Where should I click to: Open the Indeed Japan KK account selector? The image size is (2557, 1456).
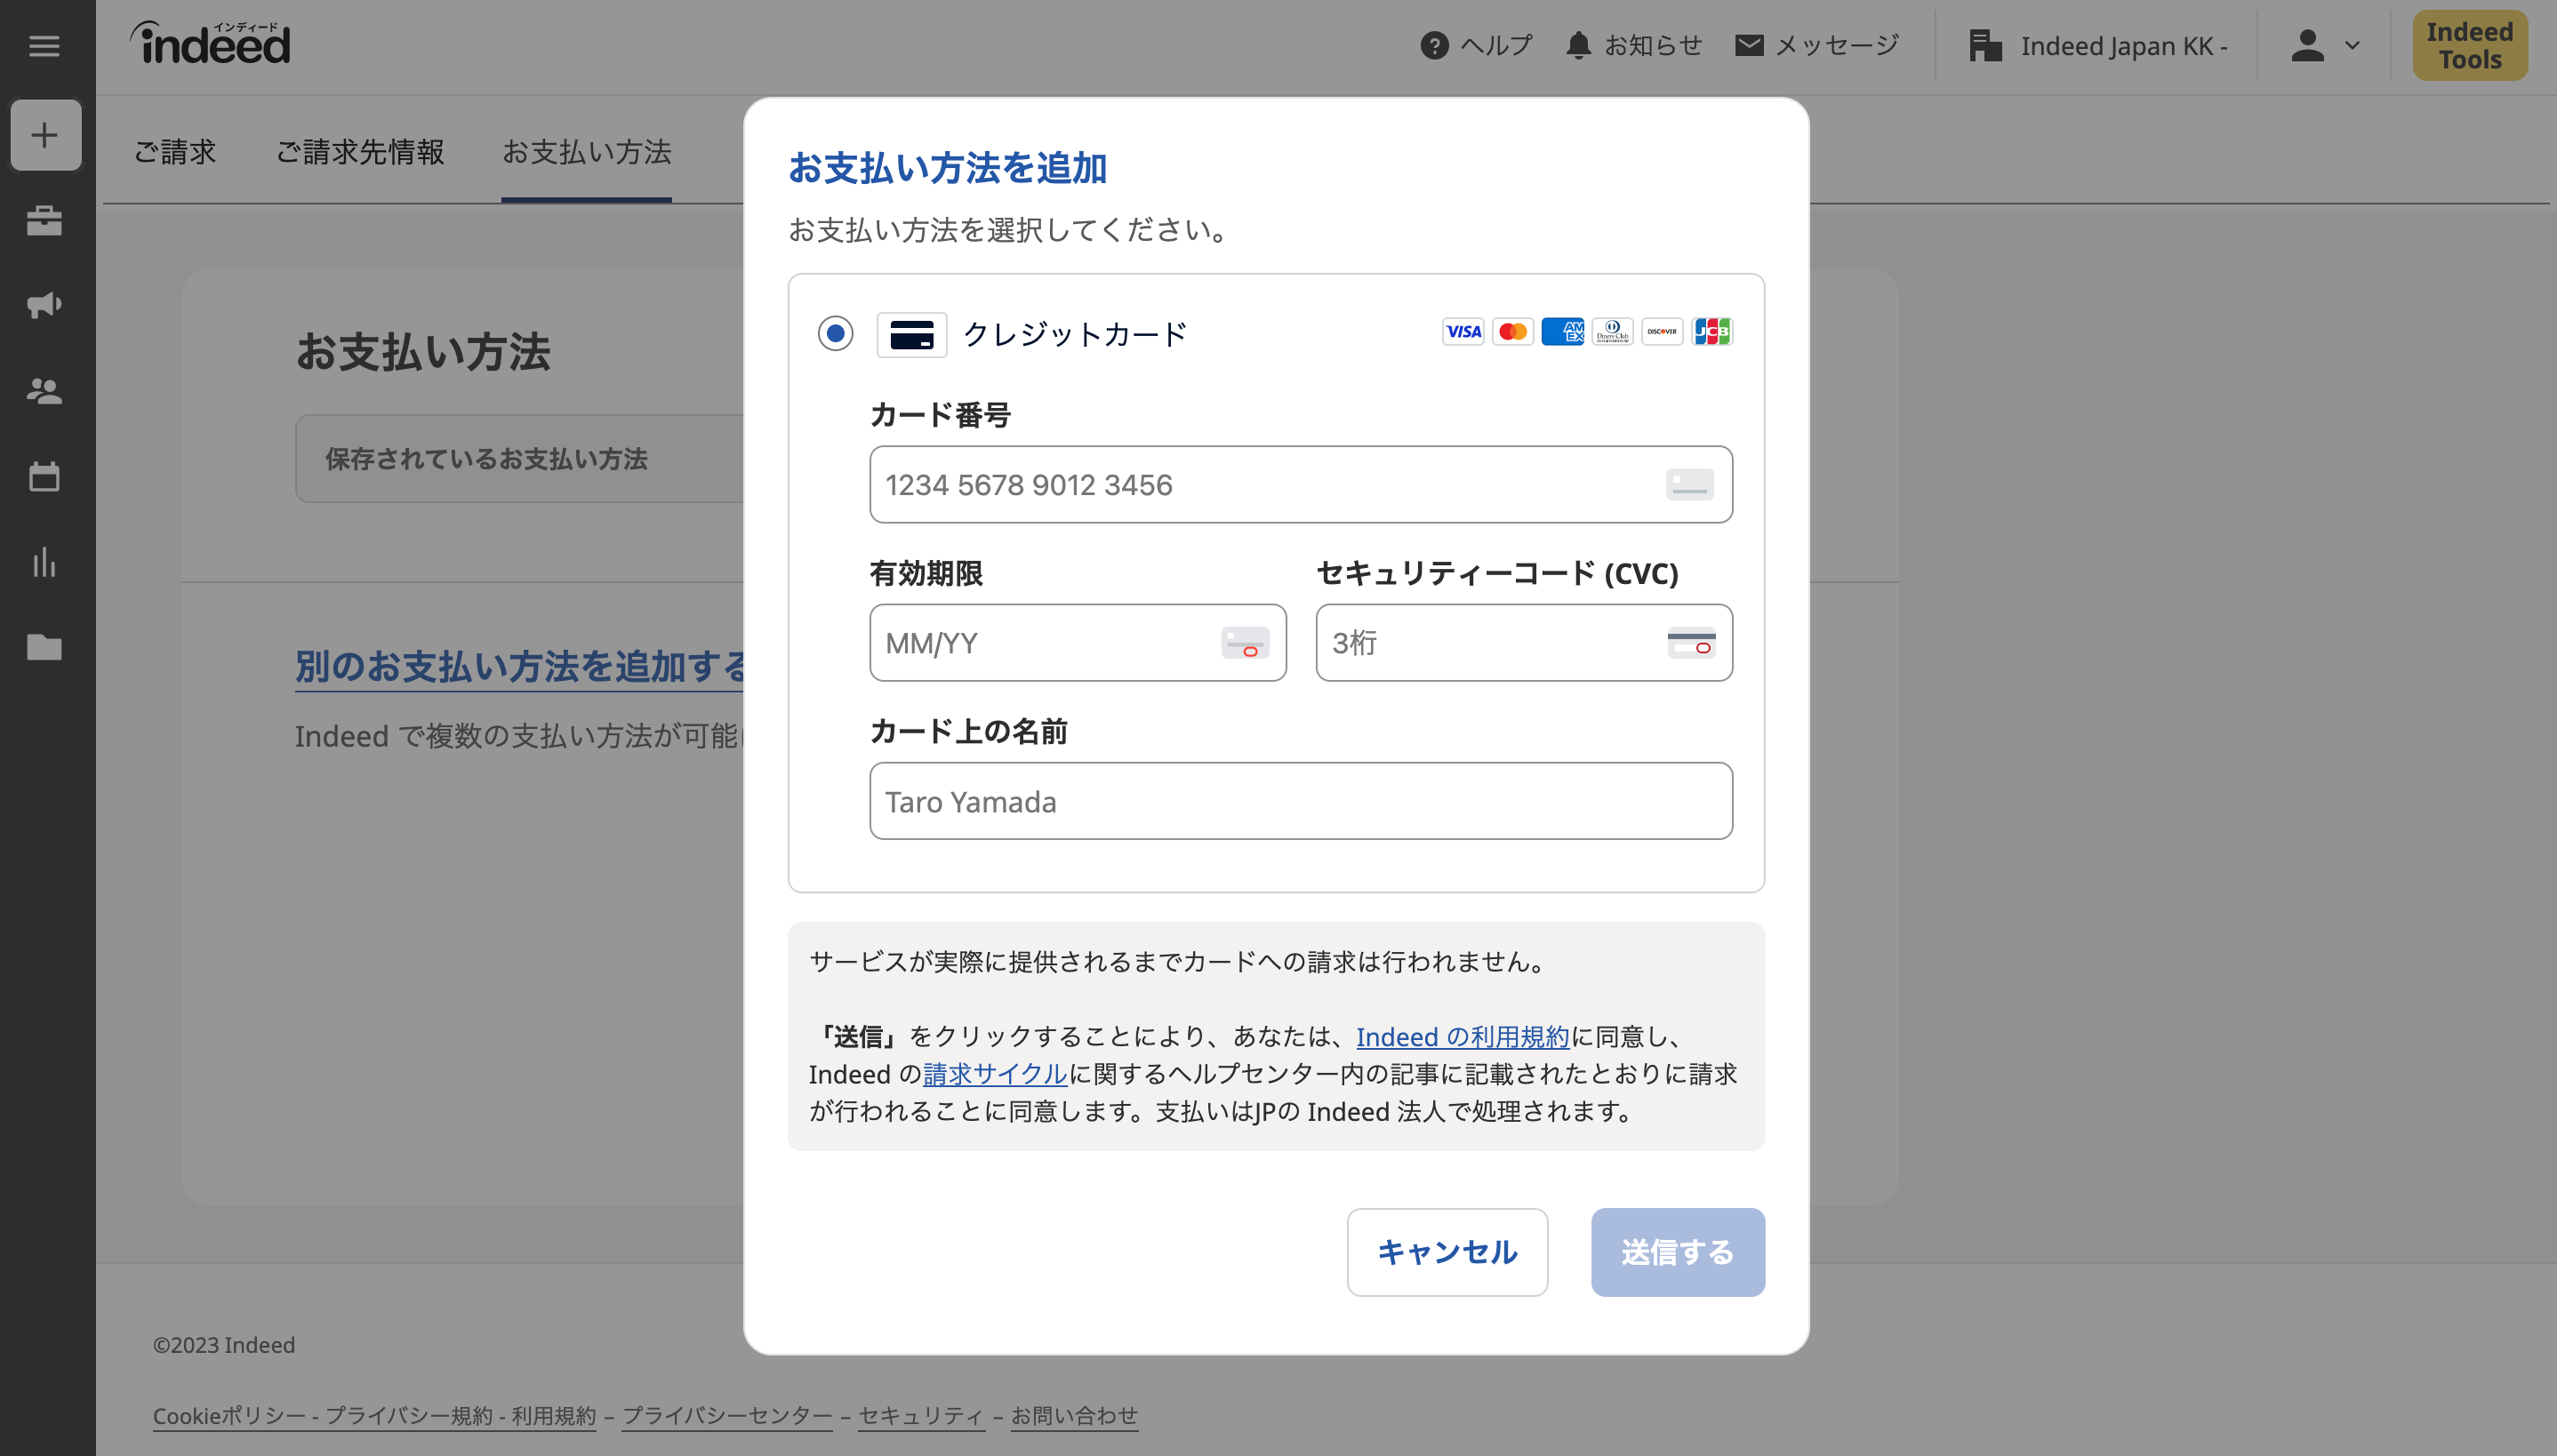(2098, 46)
